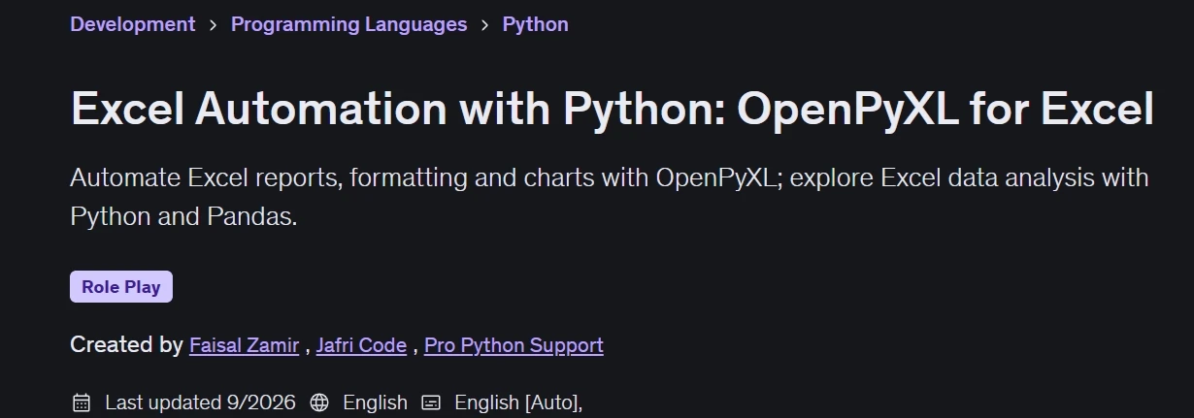Screen dimensions: 1194x418
Task: Click the 'English [Auto],' captions text
Action: [x=518, y=402]
